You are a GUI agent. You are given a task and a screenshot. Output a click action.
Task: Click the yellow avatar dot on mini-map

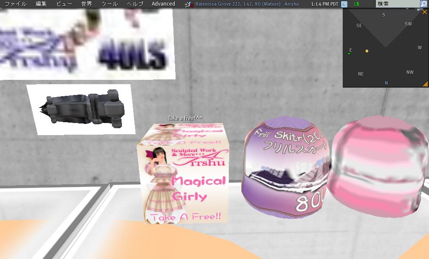point(367,51)
